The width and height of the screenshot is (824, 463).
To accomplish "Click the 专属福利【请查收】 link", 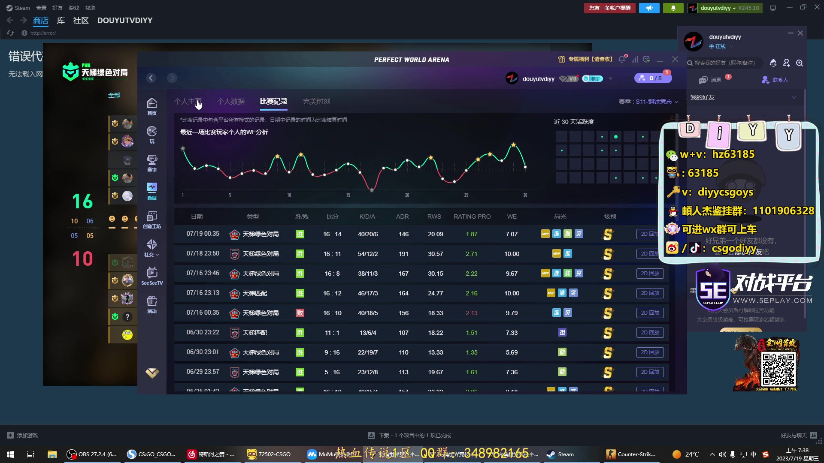I will (586, 59).
